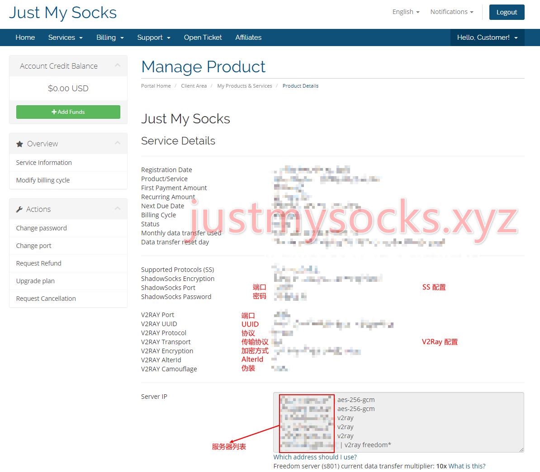Click the Just My Socks site logo

[x=63, y=13]
